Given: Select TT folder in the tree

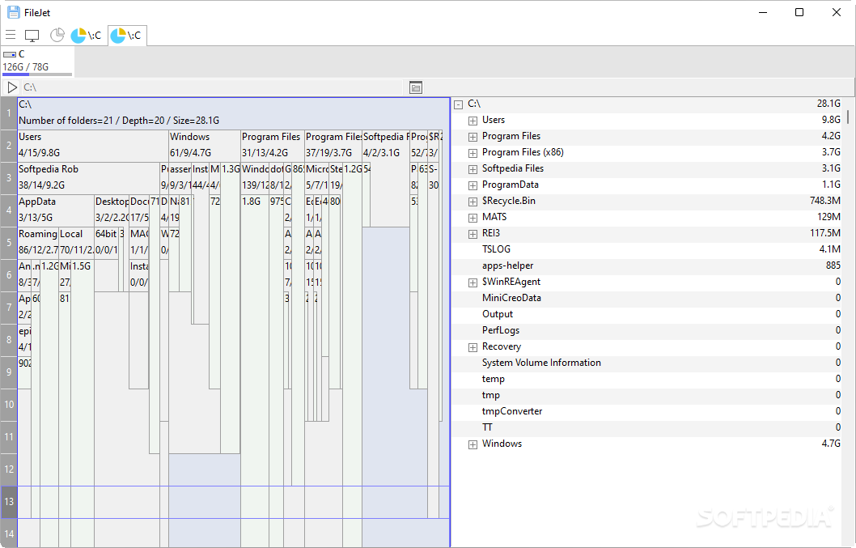Looking at the screenshot, I should (487, 427).
